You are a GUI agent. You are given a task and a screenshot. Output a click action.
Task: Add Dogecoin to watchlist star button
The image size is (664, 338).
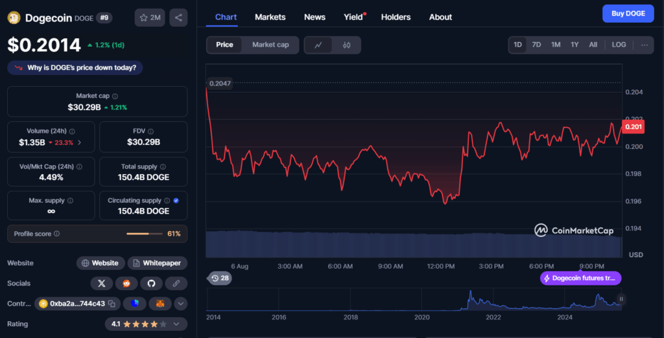click(x=150, y=17)
